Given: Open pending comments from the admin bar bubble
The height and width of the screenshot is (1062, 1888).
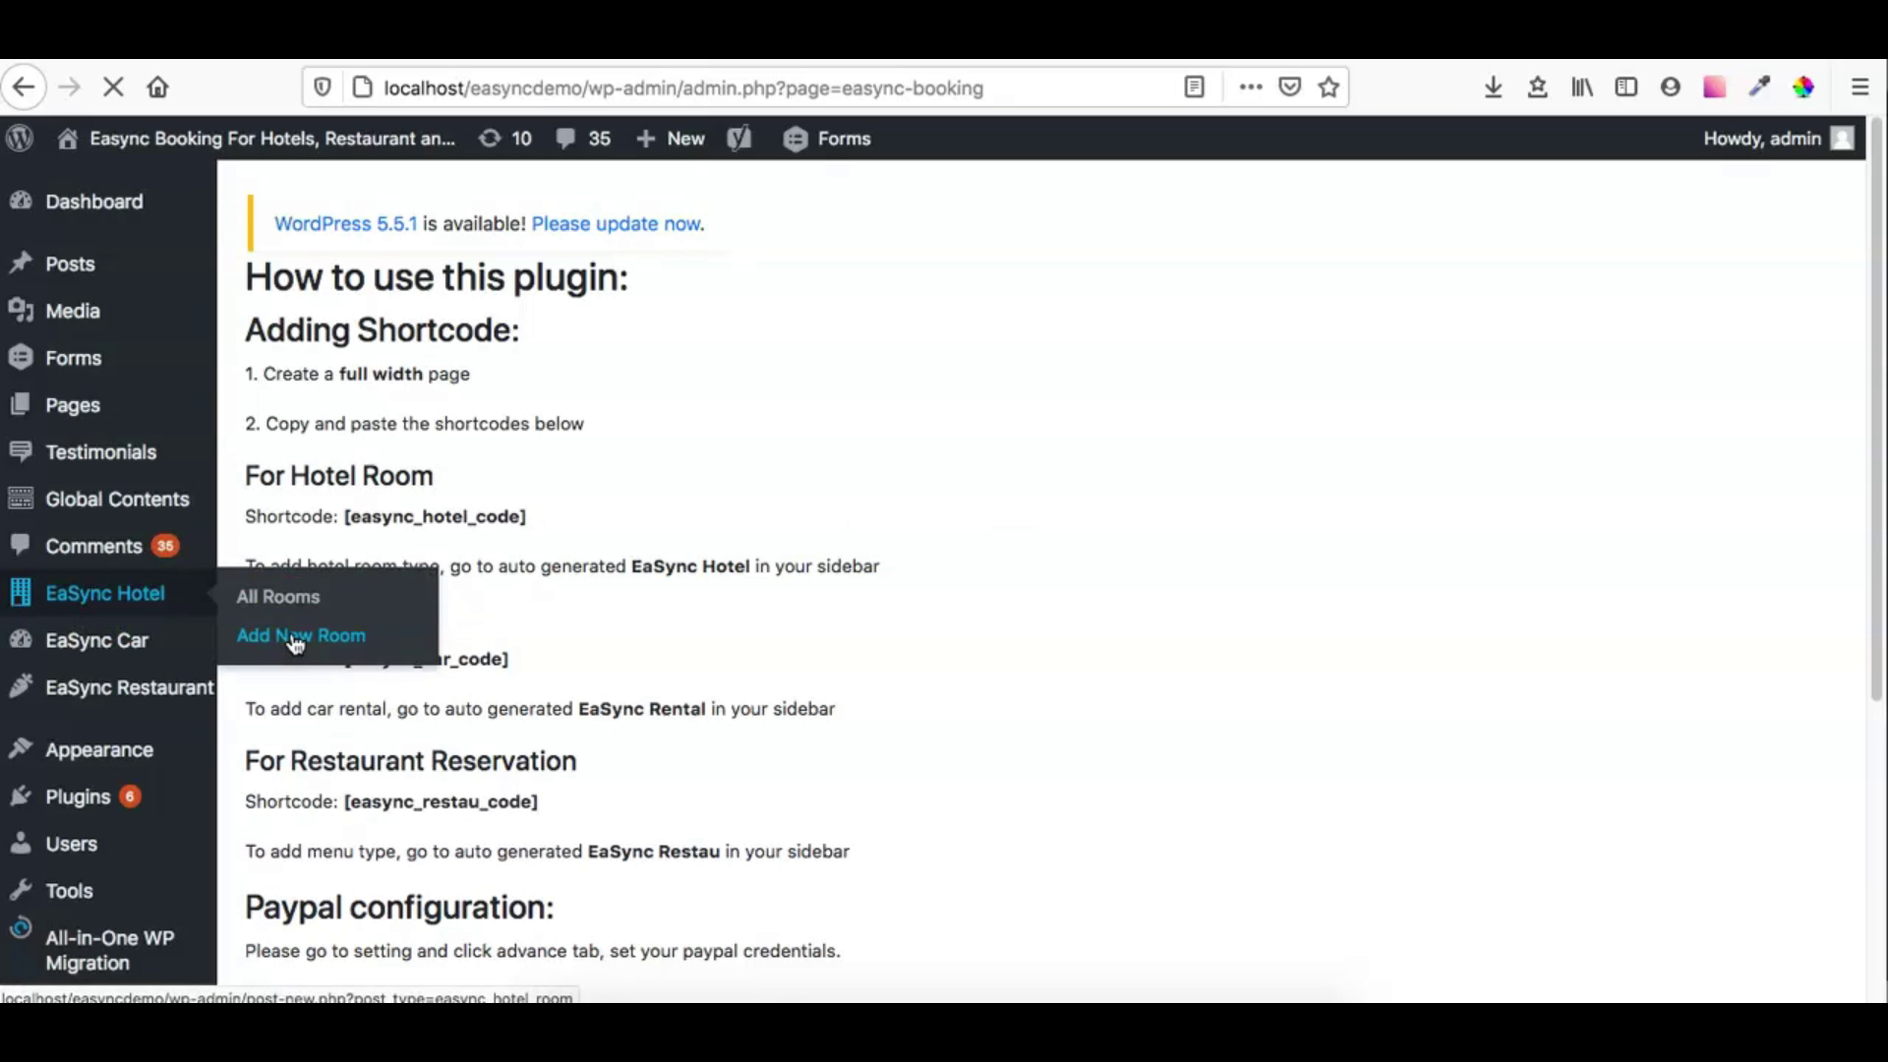Looking at the screenshot, I should [x=580, y=139].
